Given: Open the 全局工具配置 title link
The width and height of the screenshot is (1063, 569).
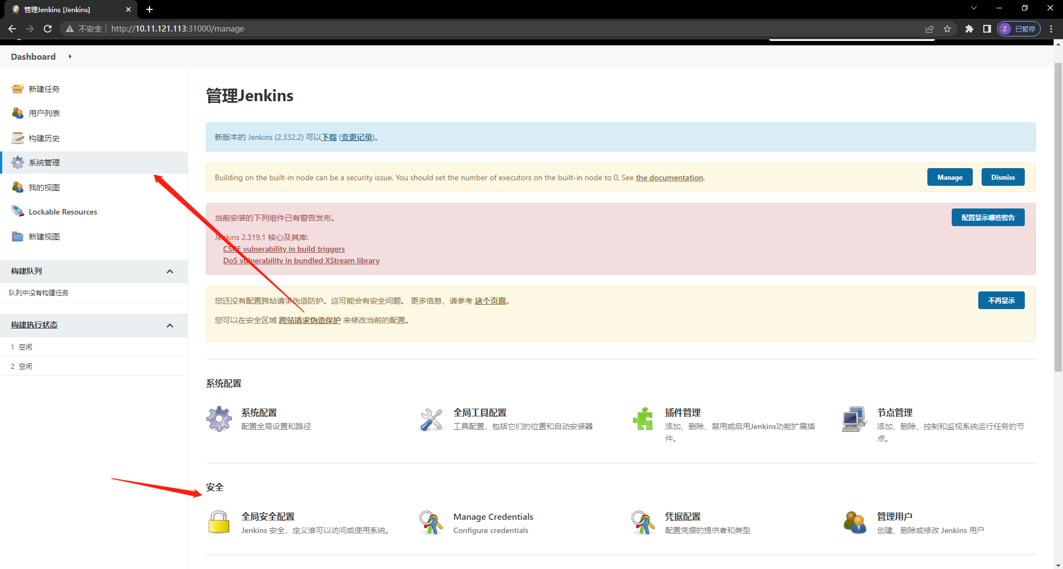Looking at the screenshot, I should tap(479, 413).
